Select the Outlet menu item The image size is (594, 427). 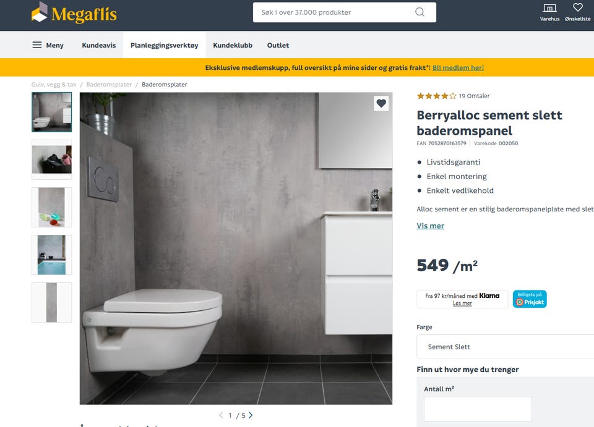click(x=278, y=45)
